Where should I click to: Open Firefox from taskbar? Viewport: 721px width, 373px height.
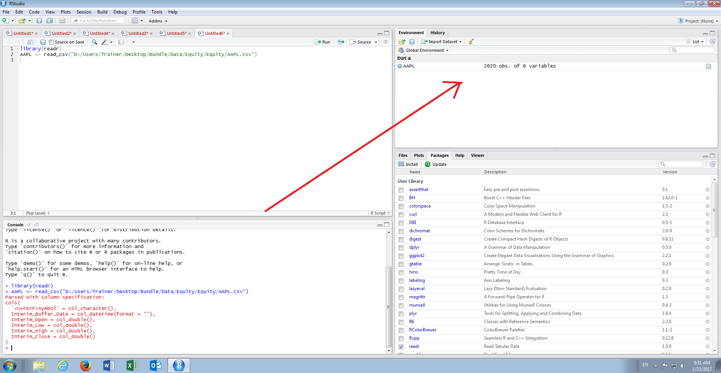tap(86, 365)
